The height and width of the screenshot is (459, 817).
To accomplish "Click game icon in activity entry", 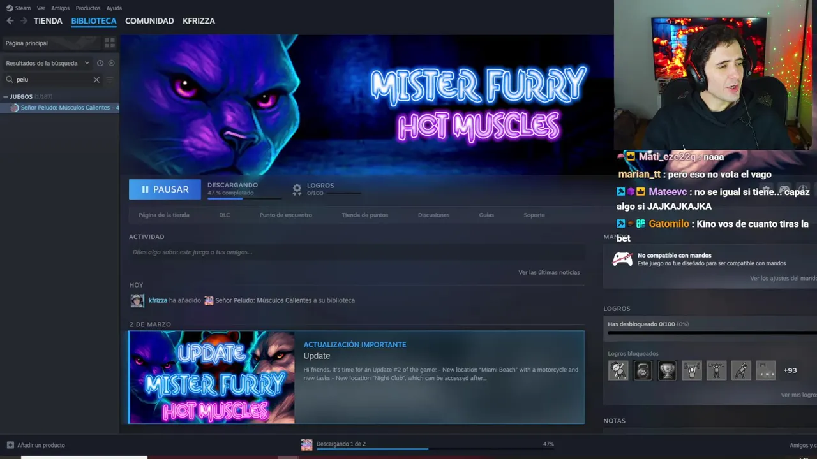I will pyautogui.click(x=209, y=300).
